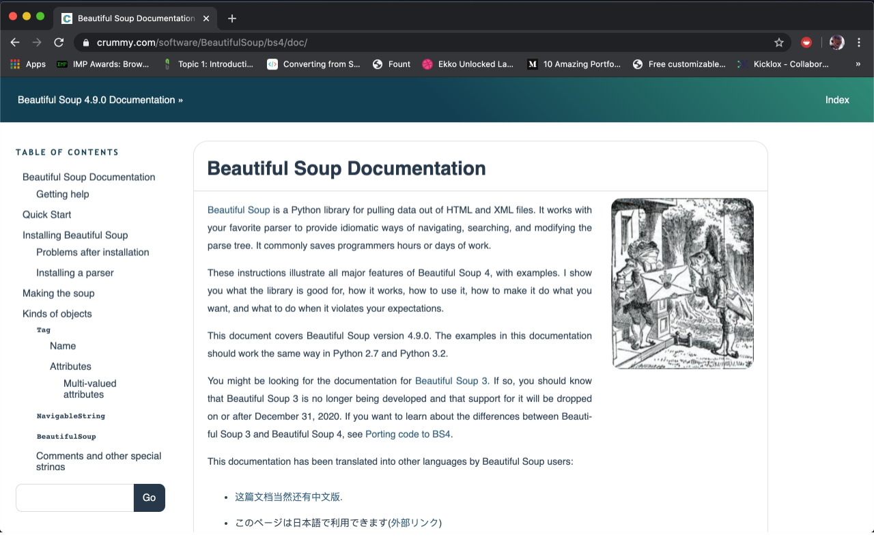Open the red extension icon in toolbar
Viewport: 874px width, 546px height.
pos(806,42)
